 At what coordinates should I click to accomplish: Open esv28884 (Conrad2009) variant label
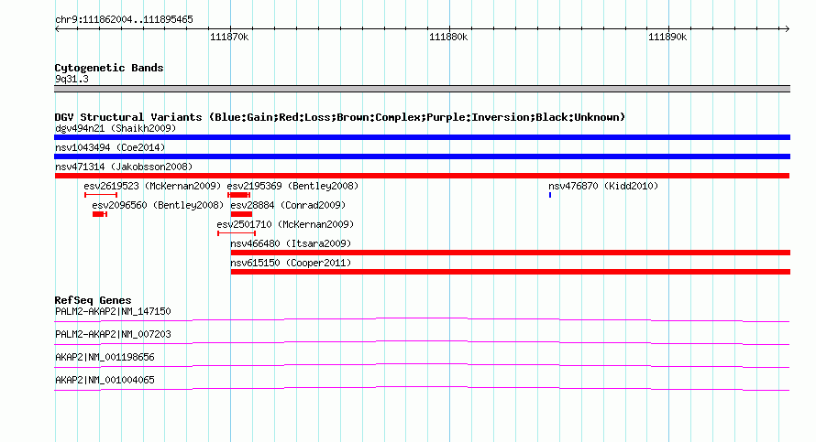(288, 205)
